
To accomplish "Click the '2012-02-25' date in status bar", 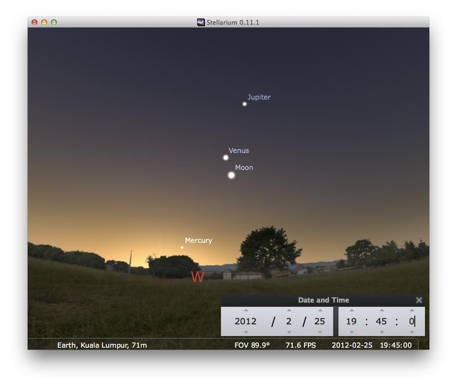I will [x=352, y=345].
